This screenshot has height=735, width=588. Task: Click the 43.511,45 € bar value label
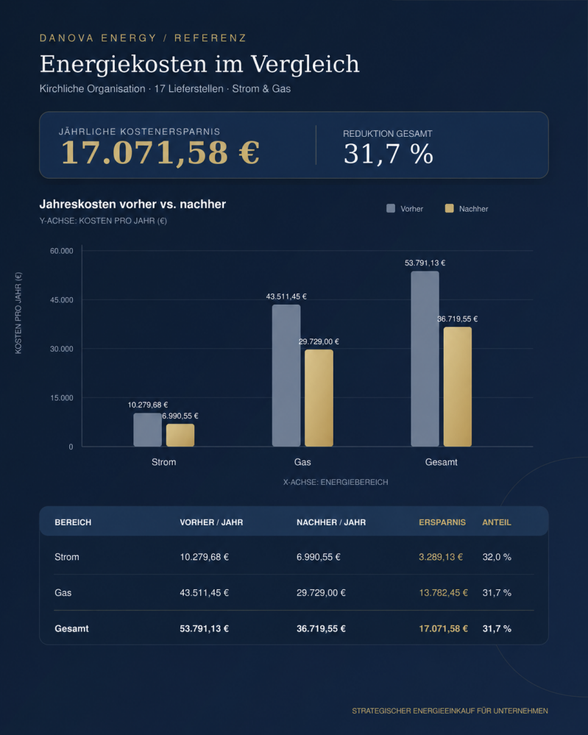tap(286, 297)
